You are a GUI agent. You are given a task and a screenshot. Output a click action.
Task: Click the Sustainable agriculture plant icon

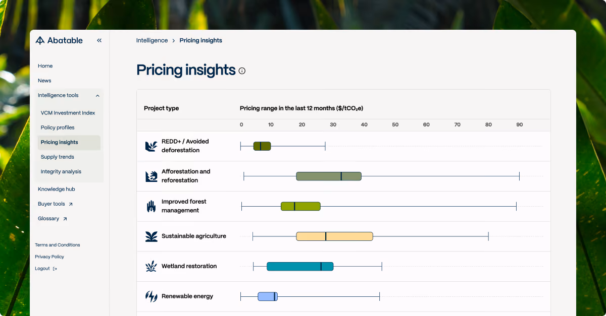pyautogui.click(x=151, y=236)
